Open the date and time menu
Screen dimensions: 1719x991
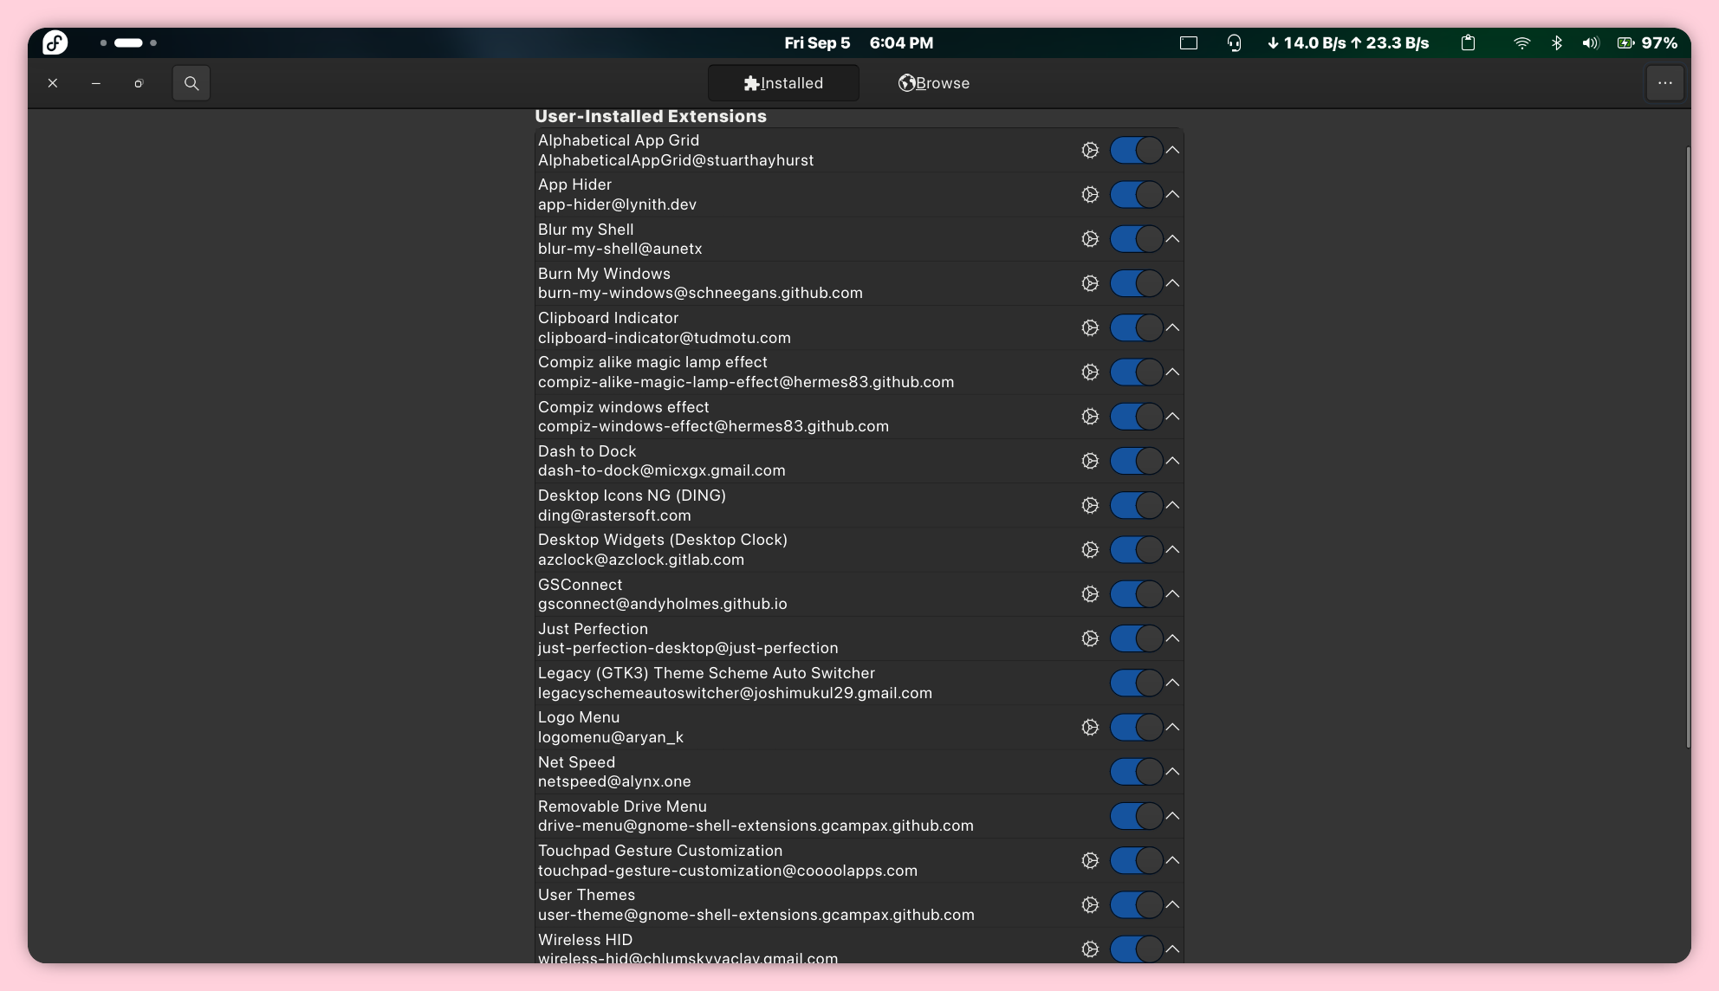[859, 42]
